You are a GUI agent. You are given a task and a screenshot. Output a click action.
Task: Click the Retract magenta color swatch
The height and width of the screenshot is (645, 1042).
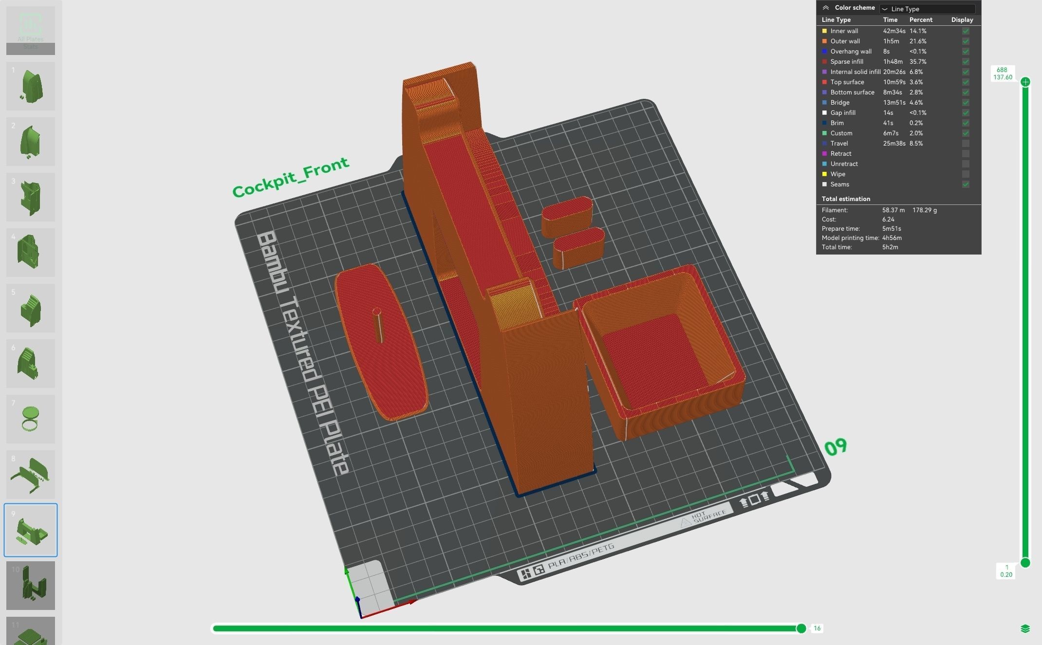(x=824, y=154)
